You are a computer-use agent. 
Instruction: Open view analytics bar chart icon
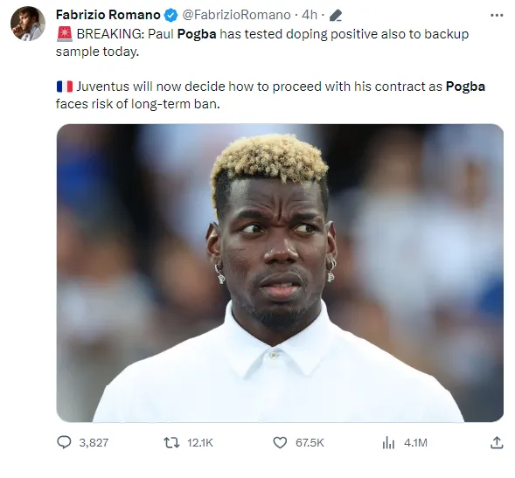coord(388,442)
